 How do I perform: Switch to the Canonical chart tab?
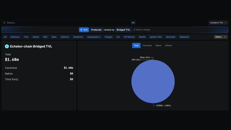pos(147,45)
